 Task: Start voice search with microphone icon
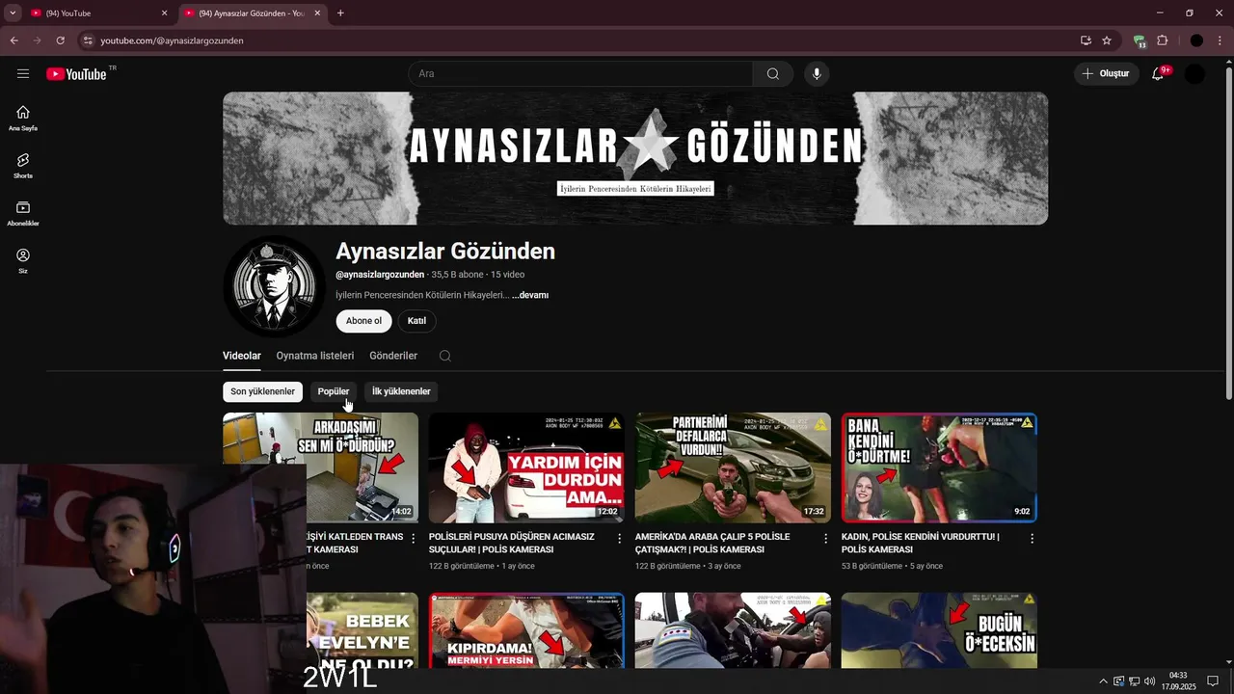817,74
